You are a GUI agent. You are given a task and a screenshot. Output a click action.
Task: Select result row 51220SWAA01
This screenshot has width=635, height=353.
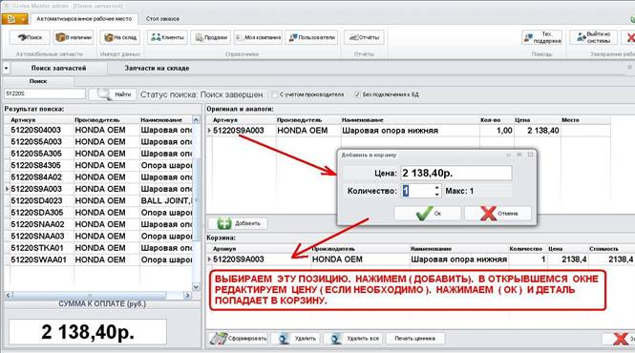(x=98, y=260)
